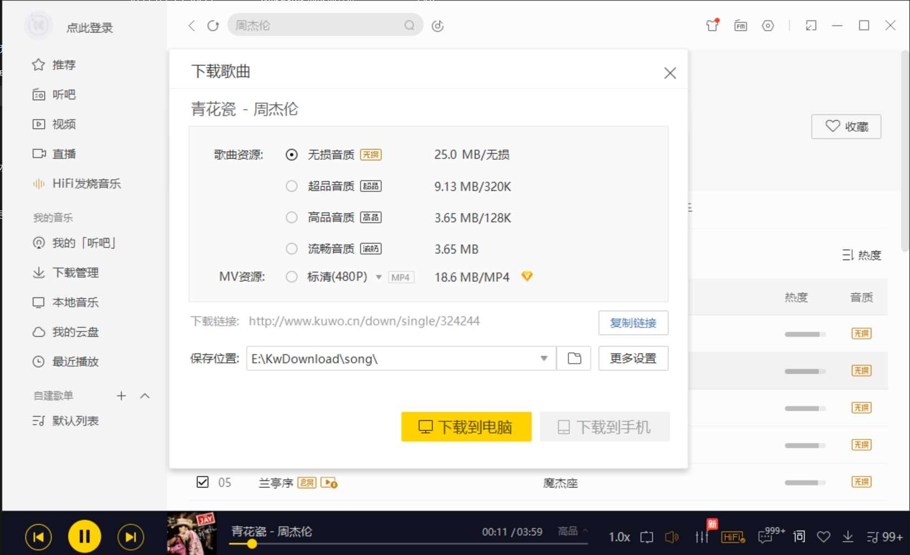Select 无损音质 radio option
The width and height of the screenshot is (910, 555).
coord(291,155)
